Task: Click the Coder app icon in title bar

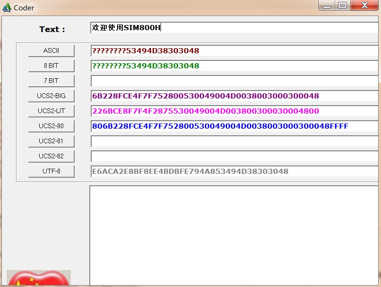Action: [7, 8]
